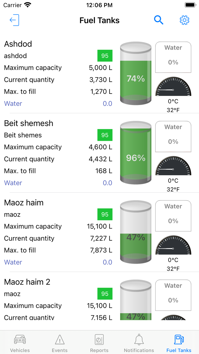This screenshot has height=354, width=199.
Task: Tap Beit shemesh 95 fuel badge
Action: [105, 135]
